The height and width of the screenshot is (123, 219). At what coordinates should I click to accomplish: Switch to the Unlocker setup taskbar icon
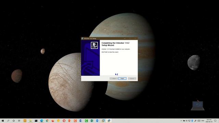point(109,121)
